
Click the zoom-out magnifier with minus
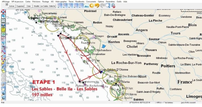(x=3, y=93)
